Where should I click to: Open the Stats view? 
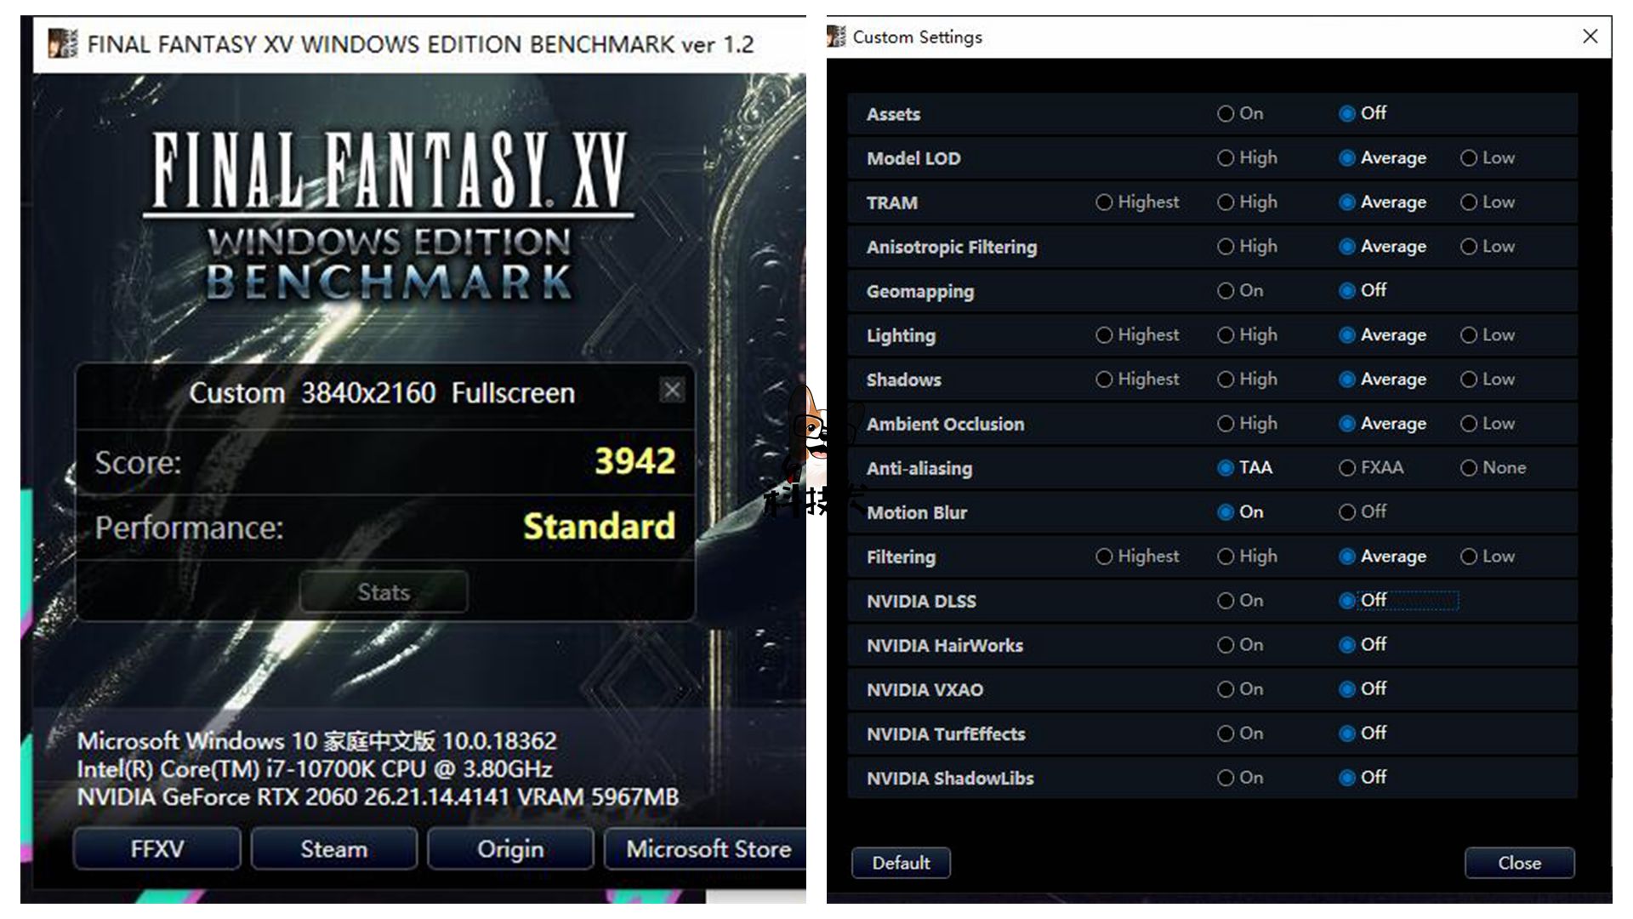point(384,591)
